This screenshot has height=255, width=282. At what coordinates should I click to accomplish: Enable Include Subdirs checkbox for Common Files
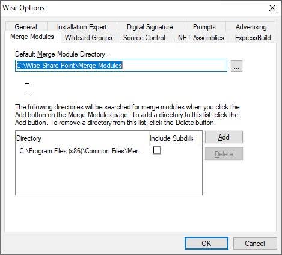(157, 150)
